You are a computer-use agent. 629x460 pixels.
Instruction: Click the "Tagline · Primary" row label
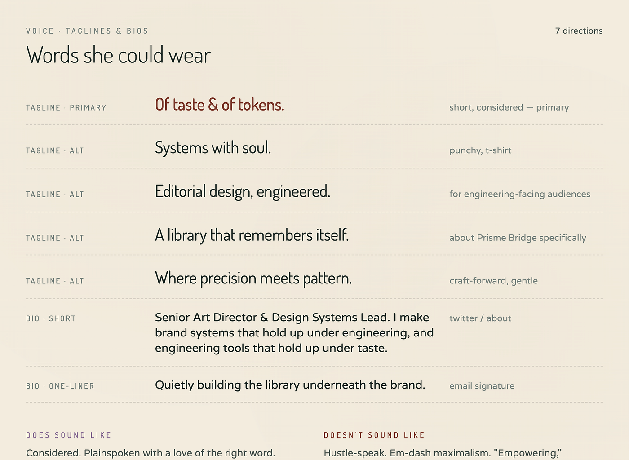pyautogui.click(x=66, y=108)
